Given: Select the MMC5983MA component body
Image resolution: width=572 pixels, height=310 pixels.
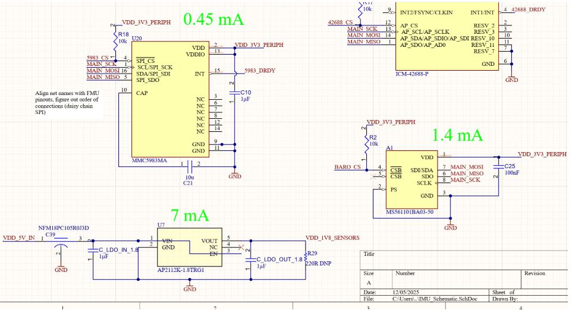Looking at the screenshot, I should pos(171,99).
